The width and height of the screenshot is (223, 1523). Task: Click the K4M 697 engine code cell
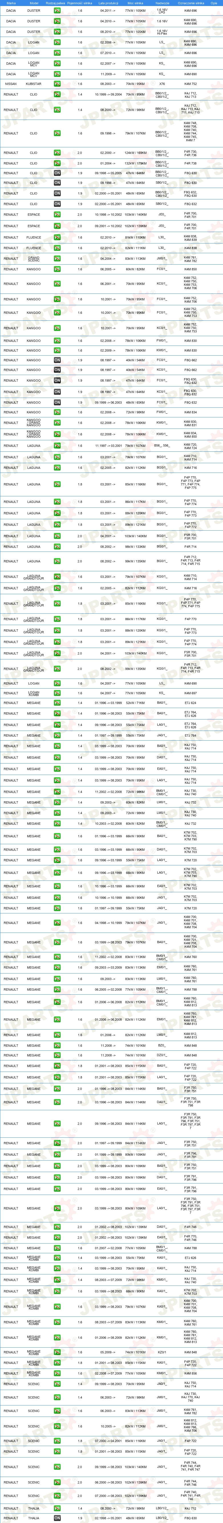pyautogui.click(x=190, y=693)
